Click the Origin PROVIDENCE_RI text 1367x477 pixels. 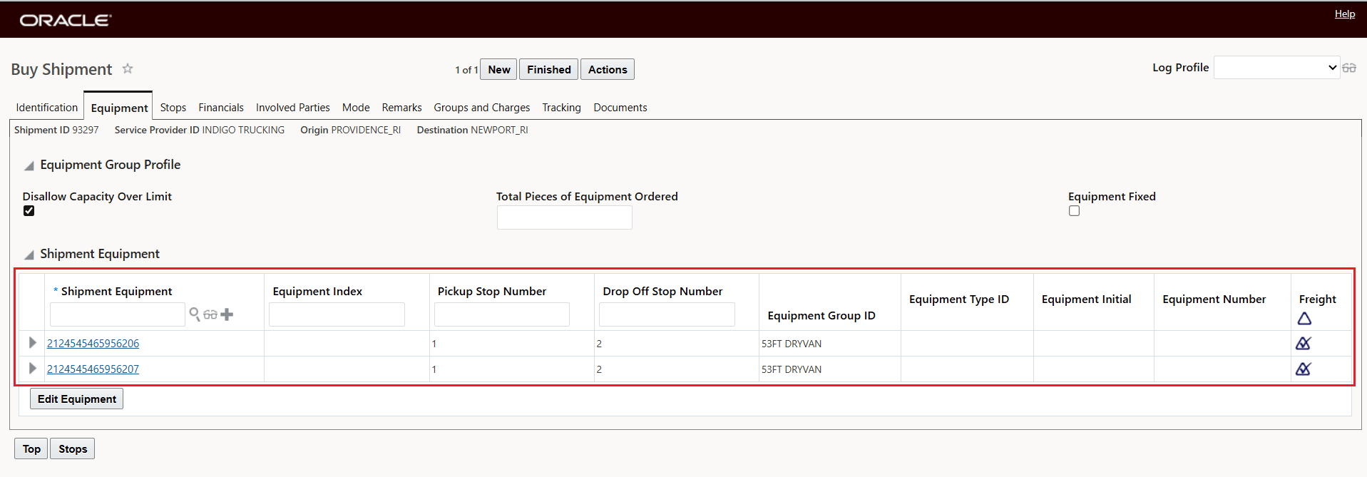[x=350, y=130]
